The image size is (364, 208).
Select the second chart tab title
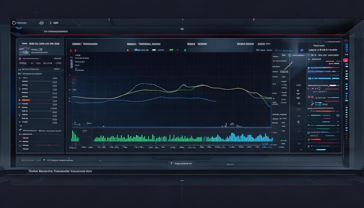(144, 44)
